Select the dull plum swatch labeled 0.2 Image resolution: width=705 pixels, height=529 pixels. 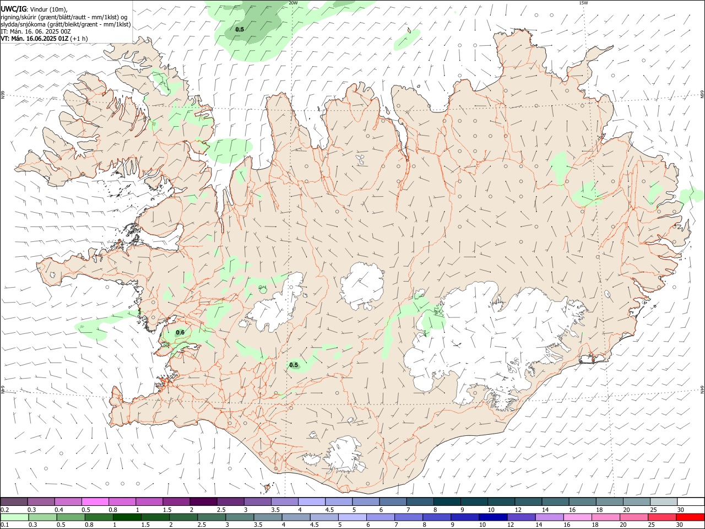click(14, 501)
